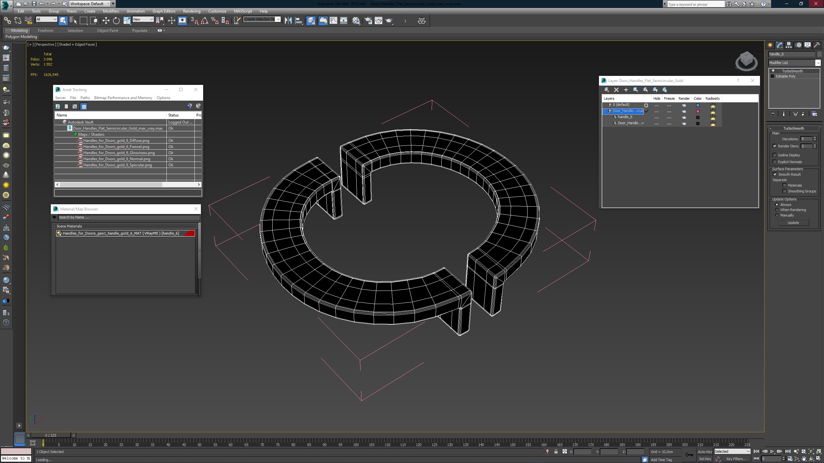Open the Modifiers menu

click(x=111, y=11)
